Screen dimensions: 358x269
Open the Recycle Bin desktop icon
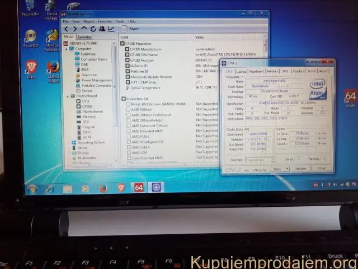point(29,8)
